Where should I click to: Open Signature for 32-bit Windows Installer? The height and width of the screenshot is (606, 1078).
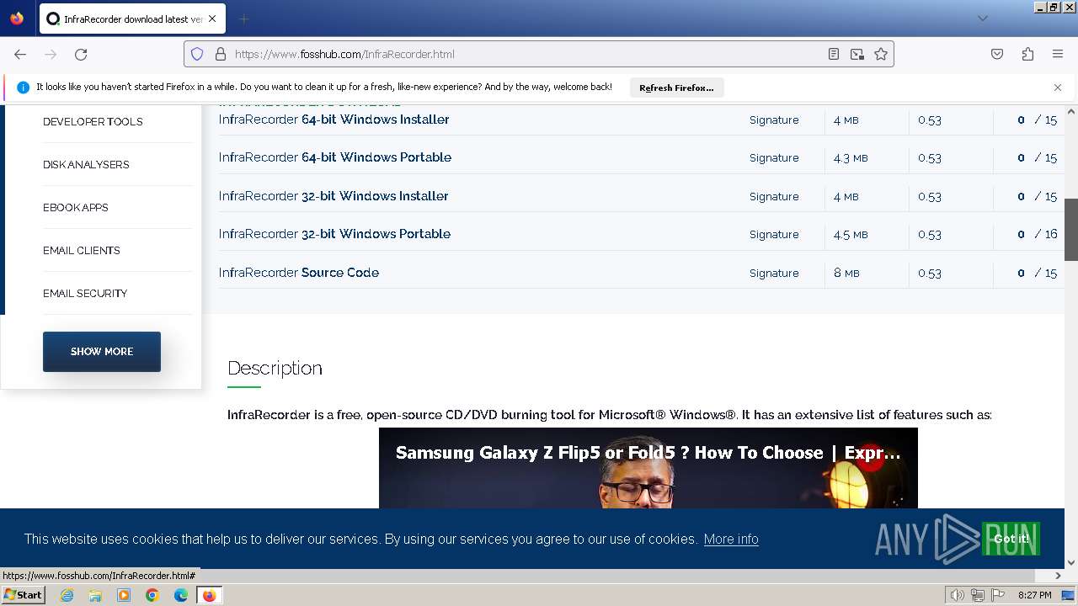[774, 196]
